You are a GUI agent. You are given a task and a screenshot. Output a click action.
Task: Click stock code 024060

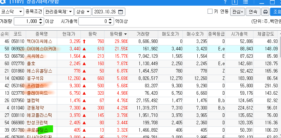pos(18,78)
